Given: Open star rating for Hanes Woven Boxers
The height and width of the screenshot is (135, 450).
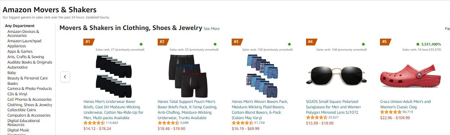Looking at the screenshot, I should [x=243, y=123].
